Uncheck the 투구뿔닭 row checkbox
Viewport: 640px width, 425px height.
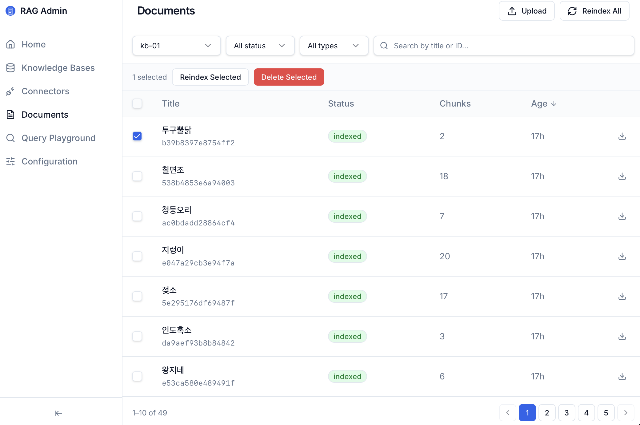coord(137,136)
